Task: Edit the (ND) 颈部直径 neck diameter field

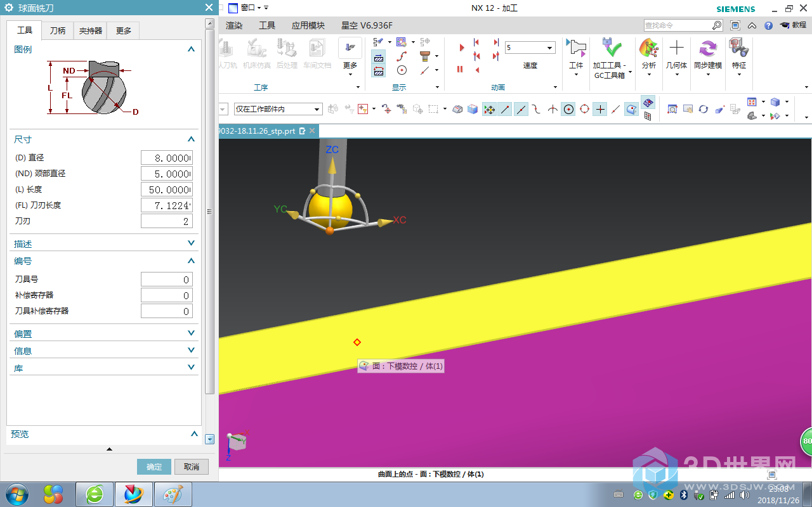Action: tap(167, 174)
